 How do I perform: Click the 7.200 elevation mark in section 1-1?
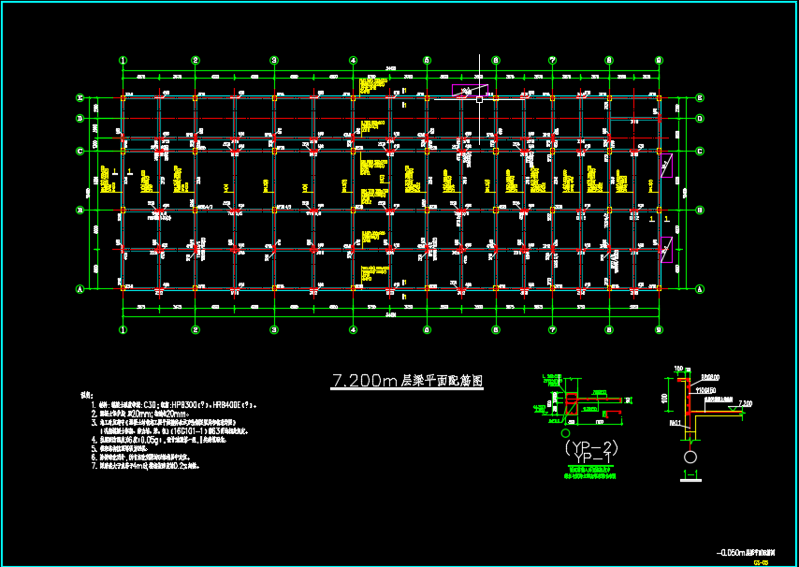tap(744, 403)
